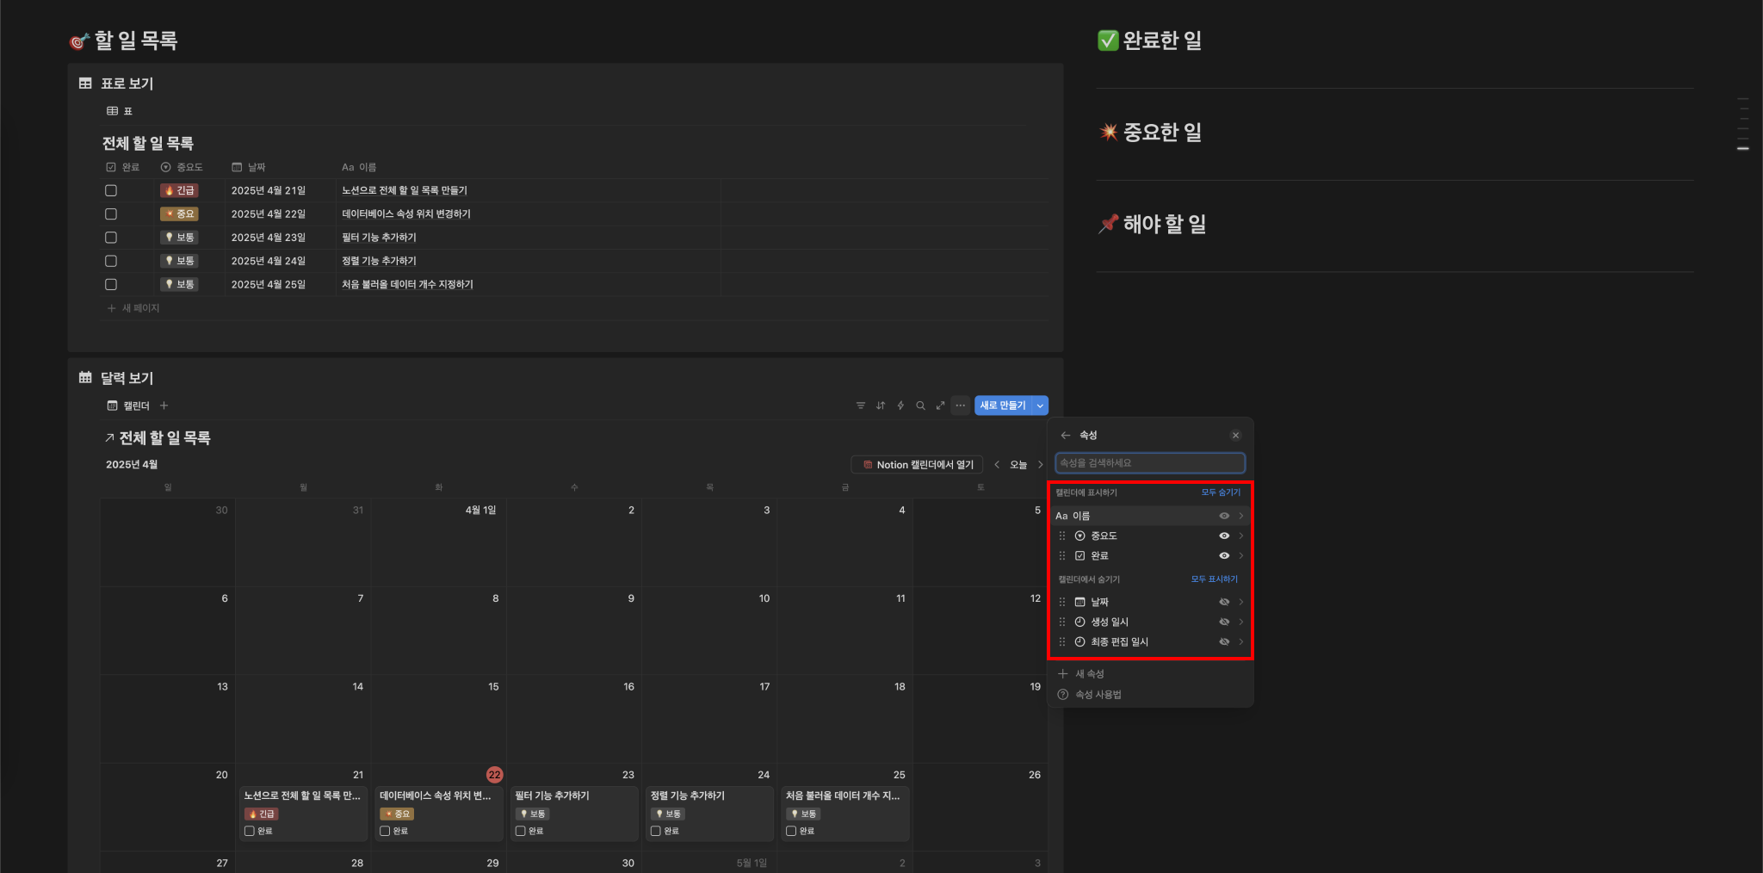1763x873 pixels.
Task: Tick 완료 checkbox on April 21 calendar card
Action: coord(250,832)
